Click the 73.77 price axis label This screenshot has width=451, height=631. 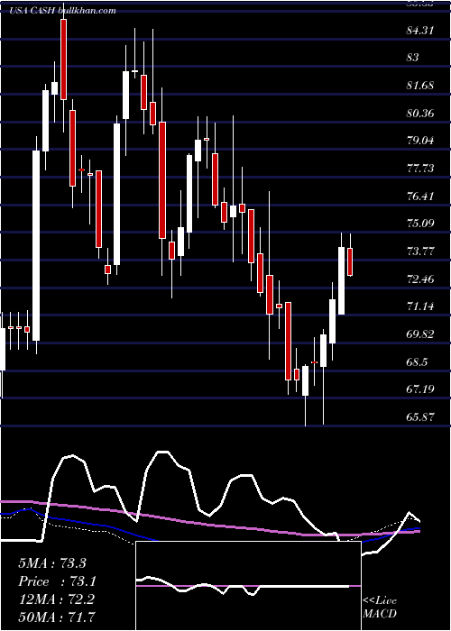click(420, 251)
